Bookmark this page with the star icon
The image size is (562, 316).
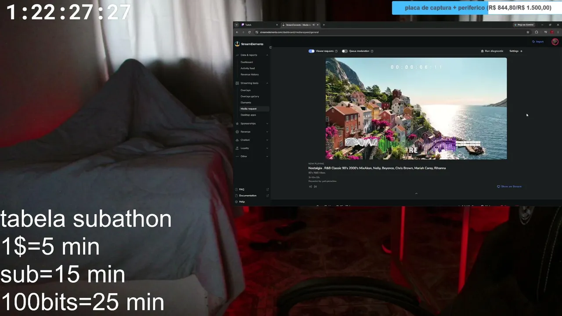528,32
